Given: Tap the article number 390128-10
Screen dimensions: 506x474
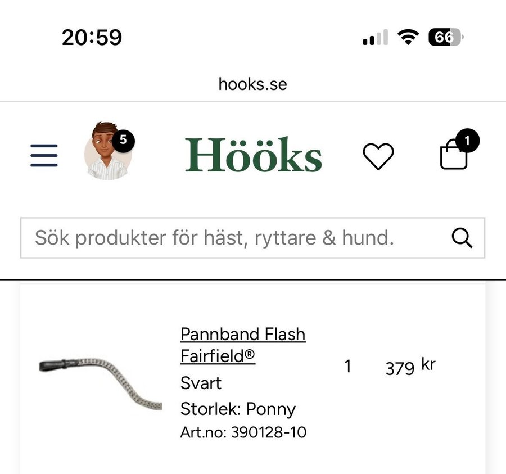Looking at the screenshot, I should 243,432.
